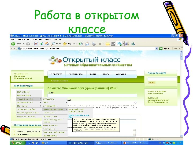The width and height of the screenshot is (193, 145).
Task: Open Мои закладки in the navigation
Action: coord(24,95)
